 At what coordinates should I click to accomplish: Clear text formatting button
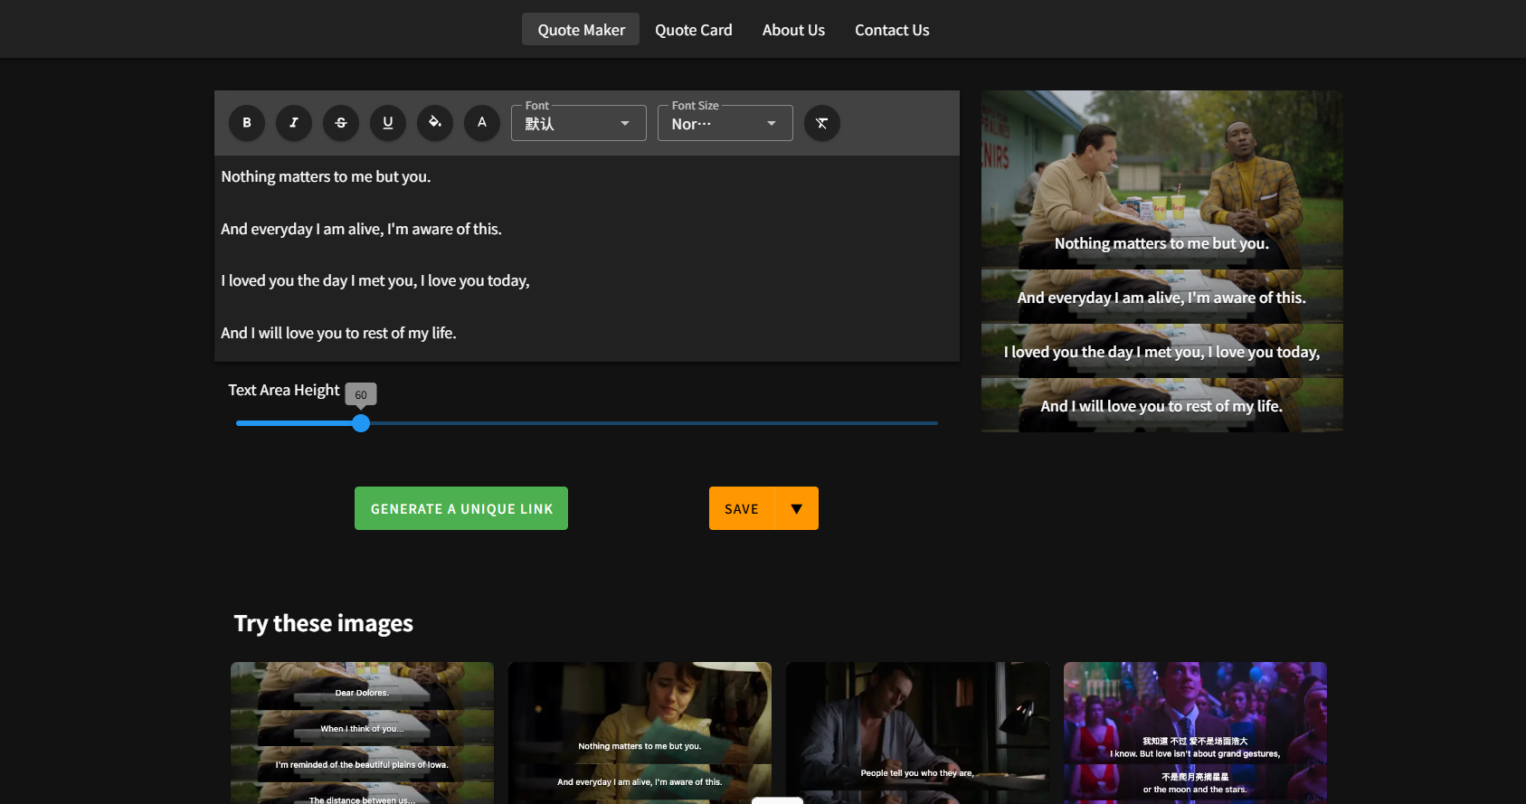822,123
